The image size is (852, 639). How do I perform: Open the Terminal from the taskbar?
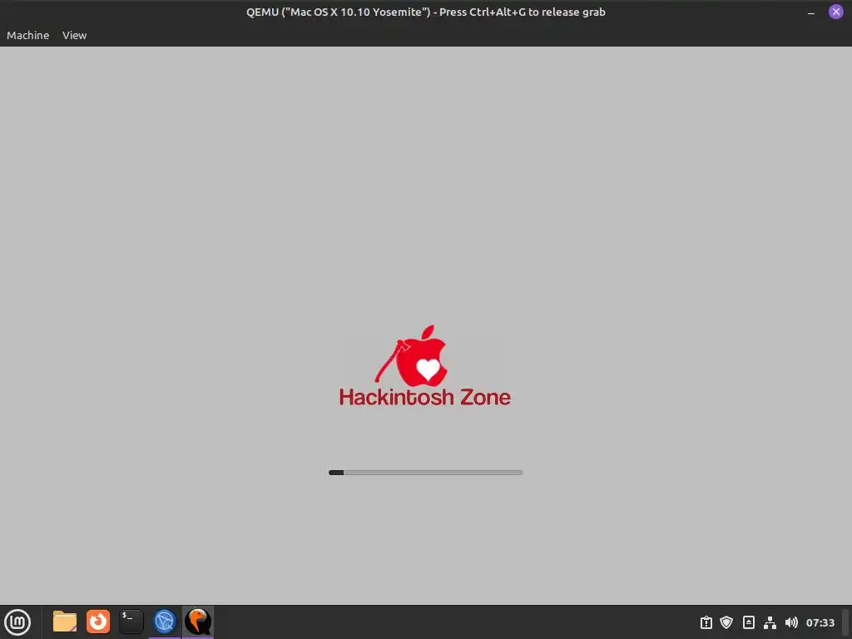coord(131,622)
